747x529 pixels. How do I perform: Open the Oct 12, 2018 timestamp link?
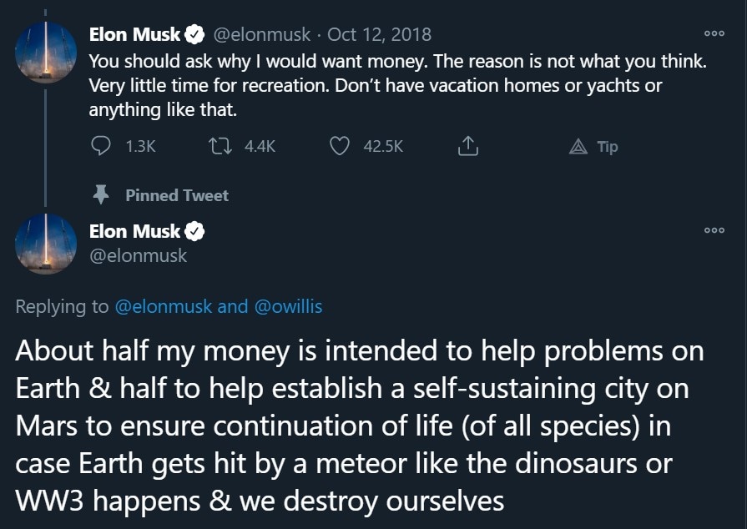point(380,34)
